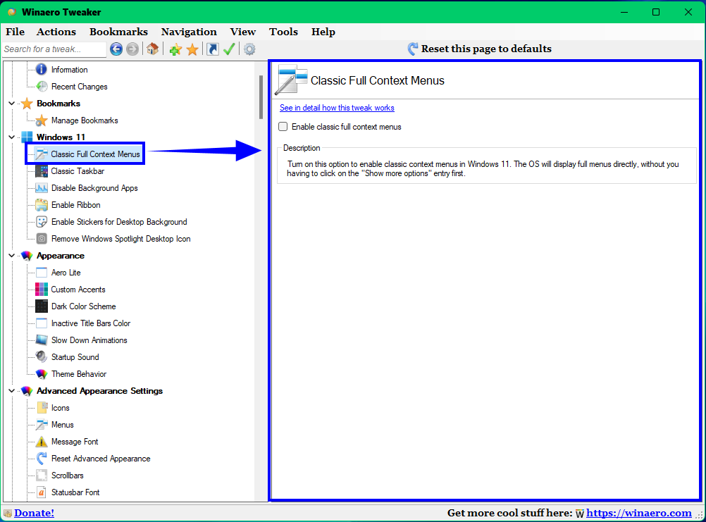The height and width of the screenshot is (522, 706).
Task: Select the Windows 11 category label
Action: pos(61,137)
